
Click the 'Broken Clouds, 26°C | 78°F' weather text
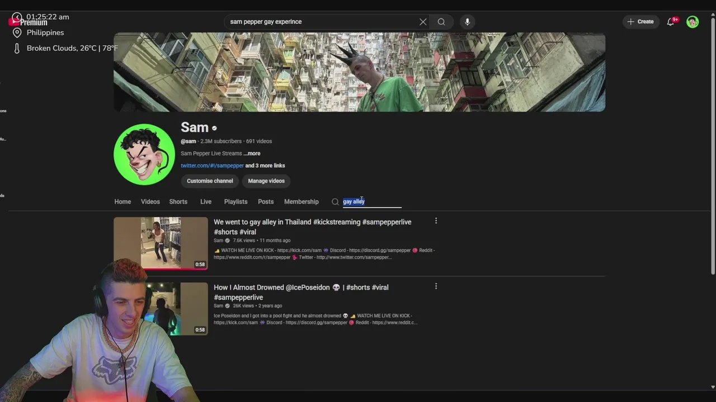pyautogui.click(x=72, y=49)
